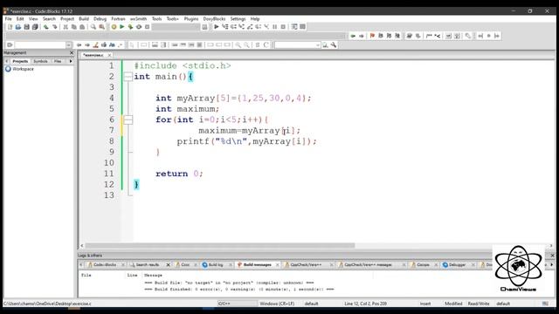Open the Settings menu
This screenshot has width=559, height=314.
tap(238, 18)
